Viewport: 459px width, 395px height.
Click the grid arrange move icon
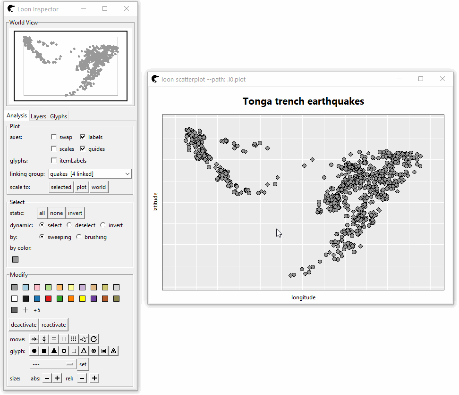click(x=74, y=339)
